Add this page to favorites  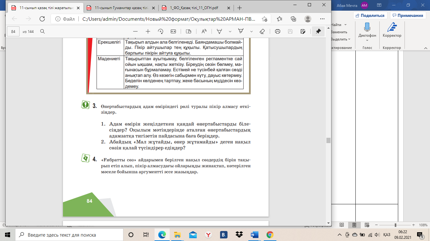(264, 19)
